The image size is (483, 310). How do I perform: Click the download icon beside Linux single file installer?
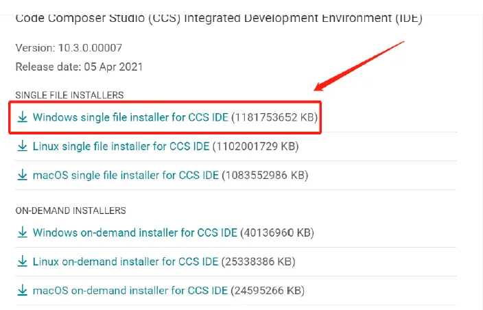click(22, 146)
